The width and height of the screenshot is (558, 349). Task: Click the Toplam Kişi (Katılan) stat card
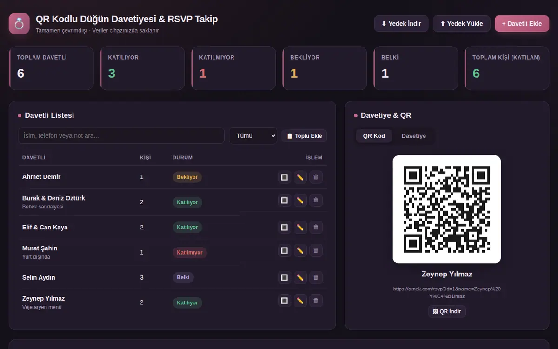click(507, 68)
